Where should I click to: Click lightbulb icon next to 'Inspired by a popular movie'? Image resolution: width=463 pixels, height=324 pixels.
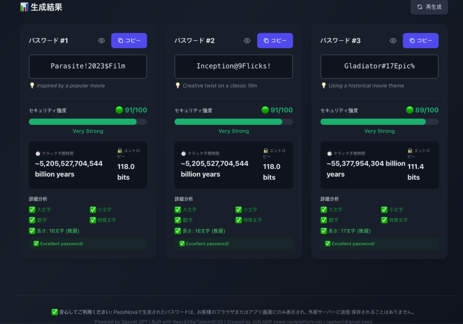click(x=32, y=86)
